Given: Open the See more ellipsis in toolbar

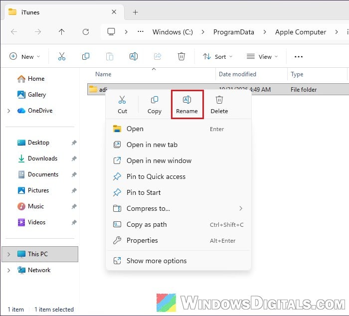Looking at the screenshot, I should coord(298,57).
